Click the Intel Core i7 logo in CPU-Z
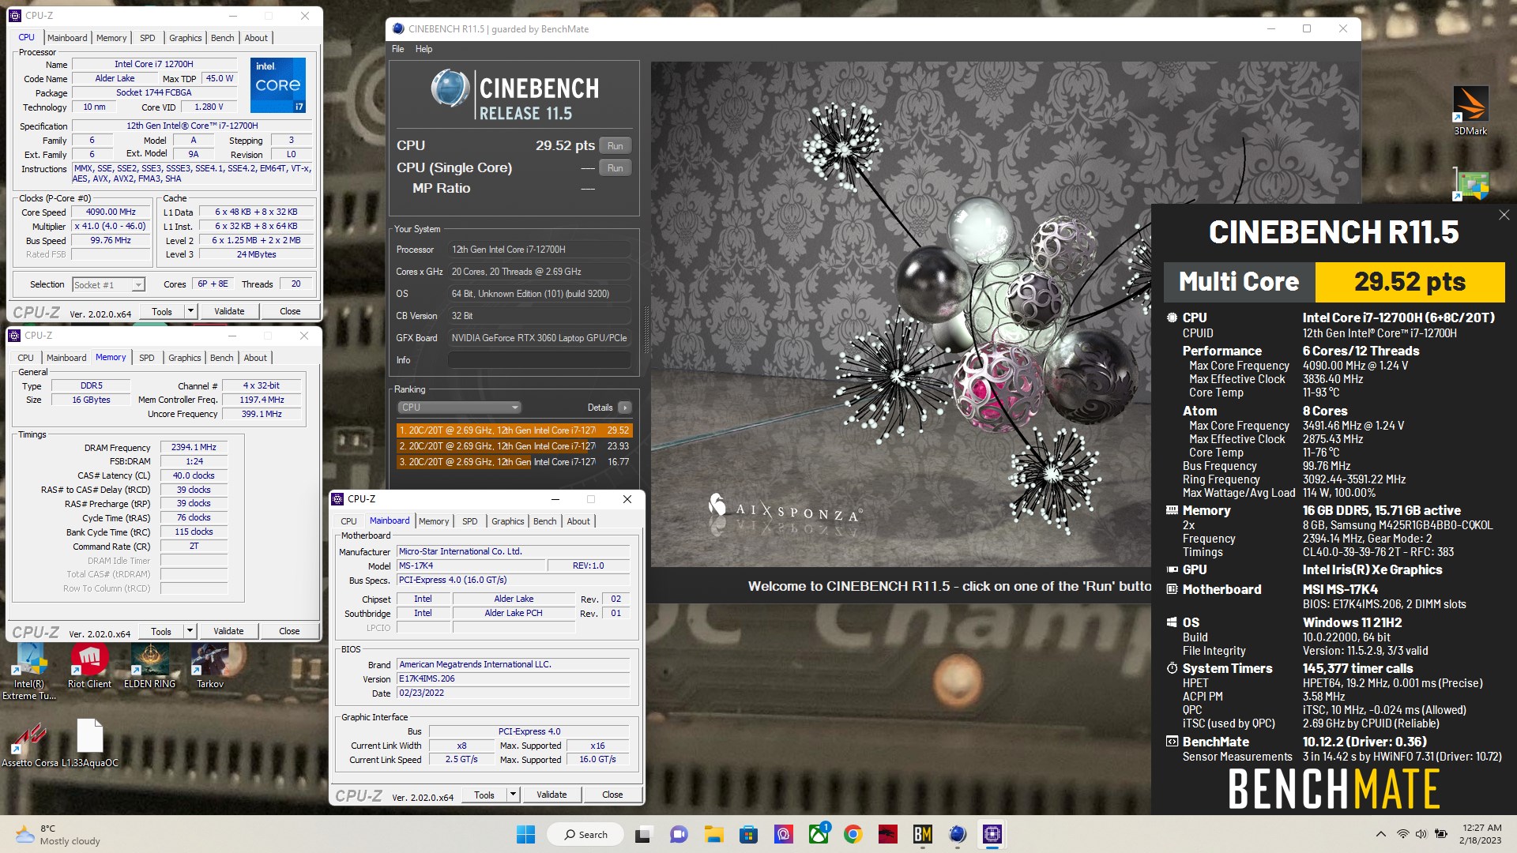Screen dimensions: 1517x853 (x=278, y=85)
